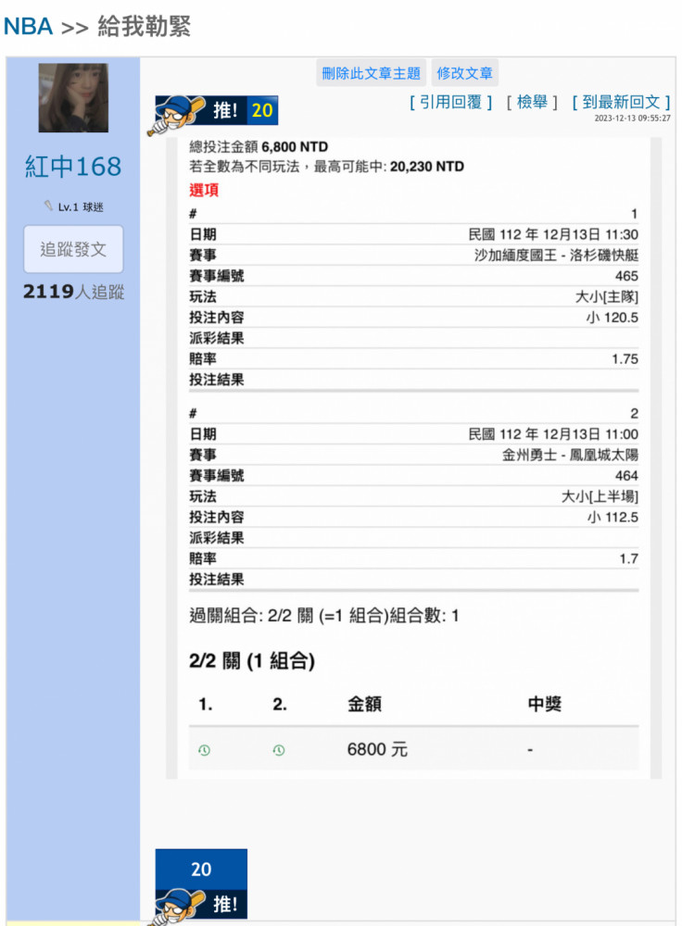This screenshot has width=682, height=926.
Task: Click 修改文章 button
Action: tap(464, 73)
